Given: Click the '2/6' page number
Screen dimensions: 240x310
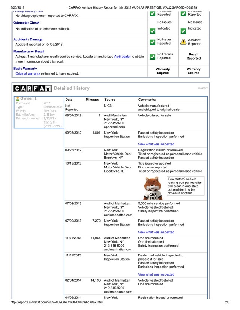Looking at the screenshot, I should click(227, 302).
